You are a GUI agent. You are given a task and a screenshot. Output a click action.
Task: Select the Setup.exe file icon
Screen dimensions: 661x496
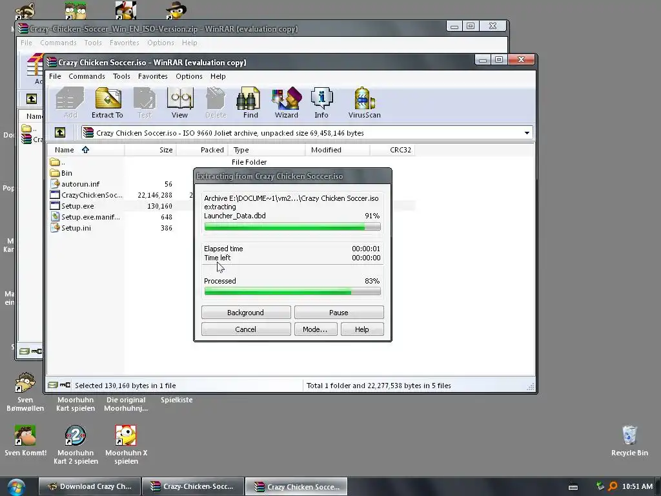point(55,206)
